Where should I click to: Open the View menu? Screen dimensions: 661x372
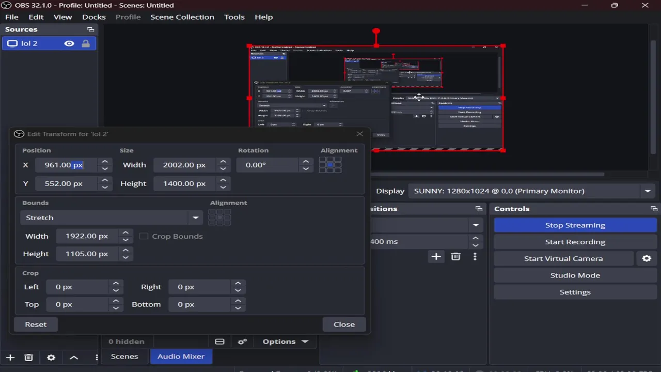coord(62,17)
